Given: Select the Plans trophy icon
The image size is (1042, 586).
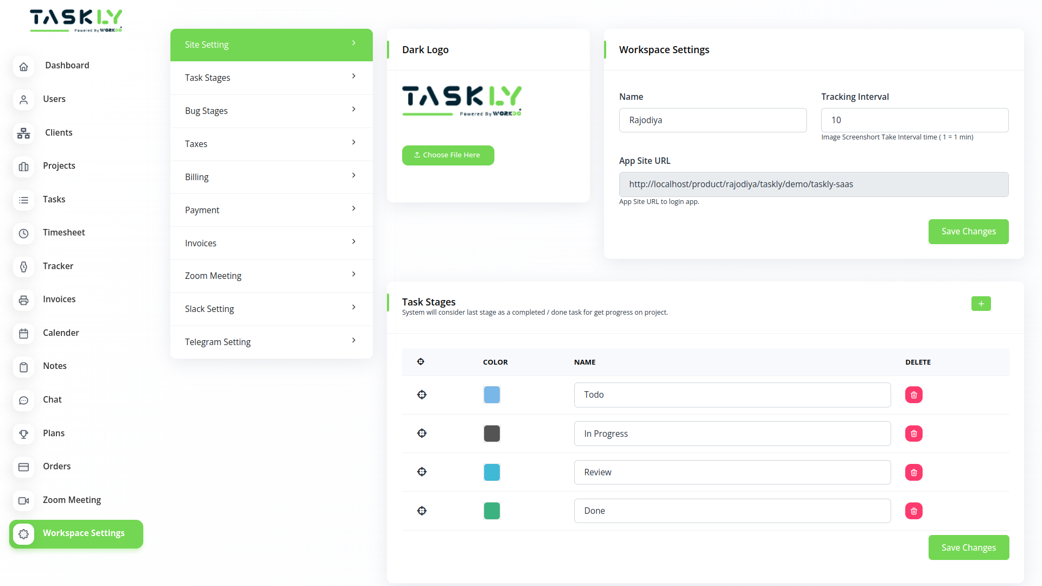Looking at the screenshot, I should 23,434.
